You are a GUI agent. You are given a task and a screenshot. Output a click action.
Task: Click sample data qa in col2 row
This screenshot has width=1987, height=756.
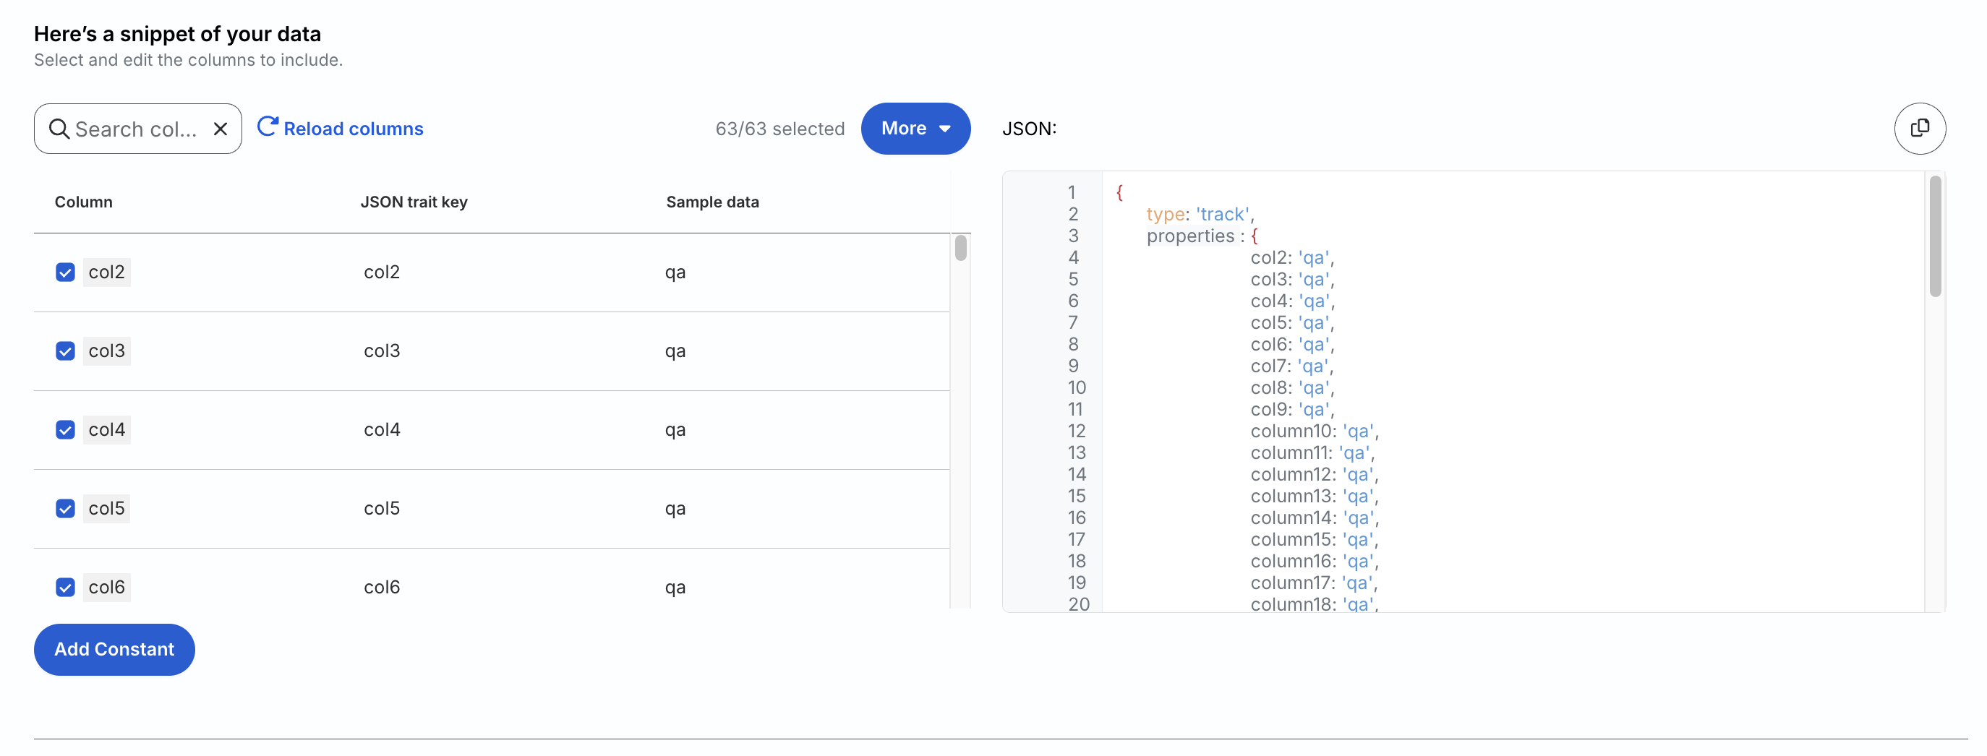675,272
